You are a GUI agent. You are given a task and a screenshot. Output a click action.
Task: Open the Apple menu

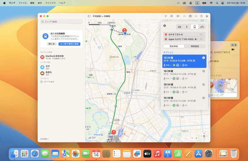4,3
